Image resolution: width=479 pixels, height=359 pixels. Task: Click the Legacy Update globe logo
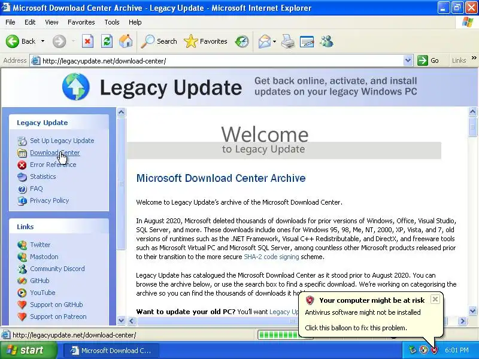click(76, 87)
